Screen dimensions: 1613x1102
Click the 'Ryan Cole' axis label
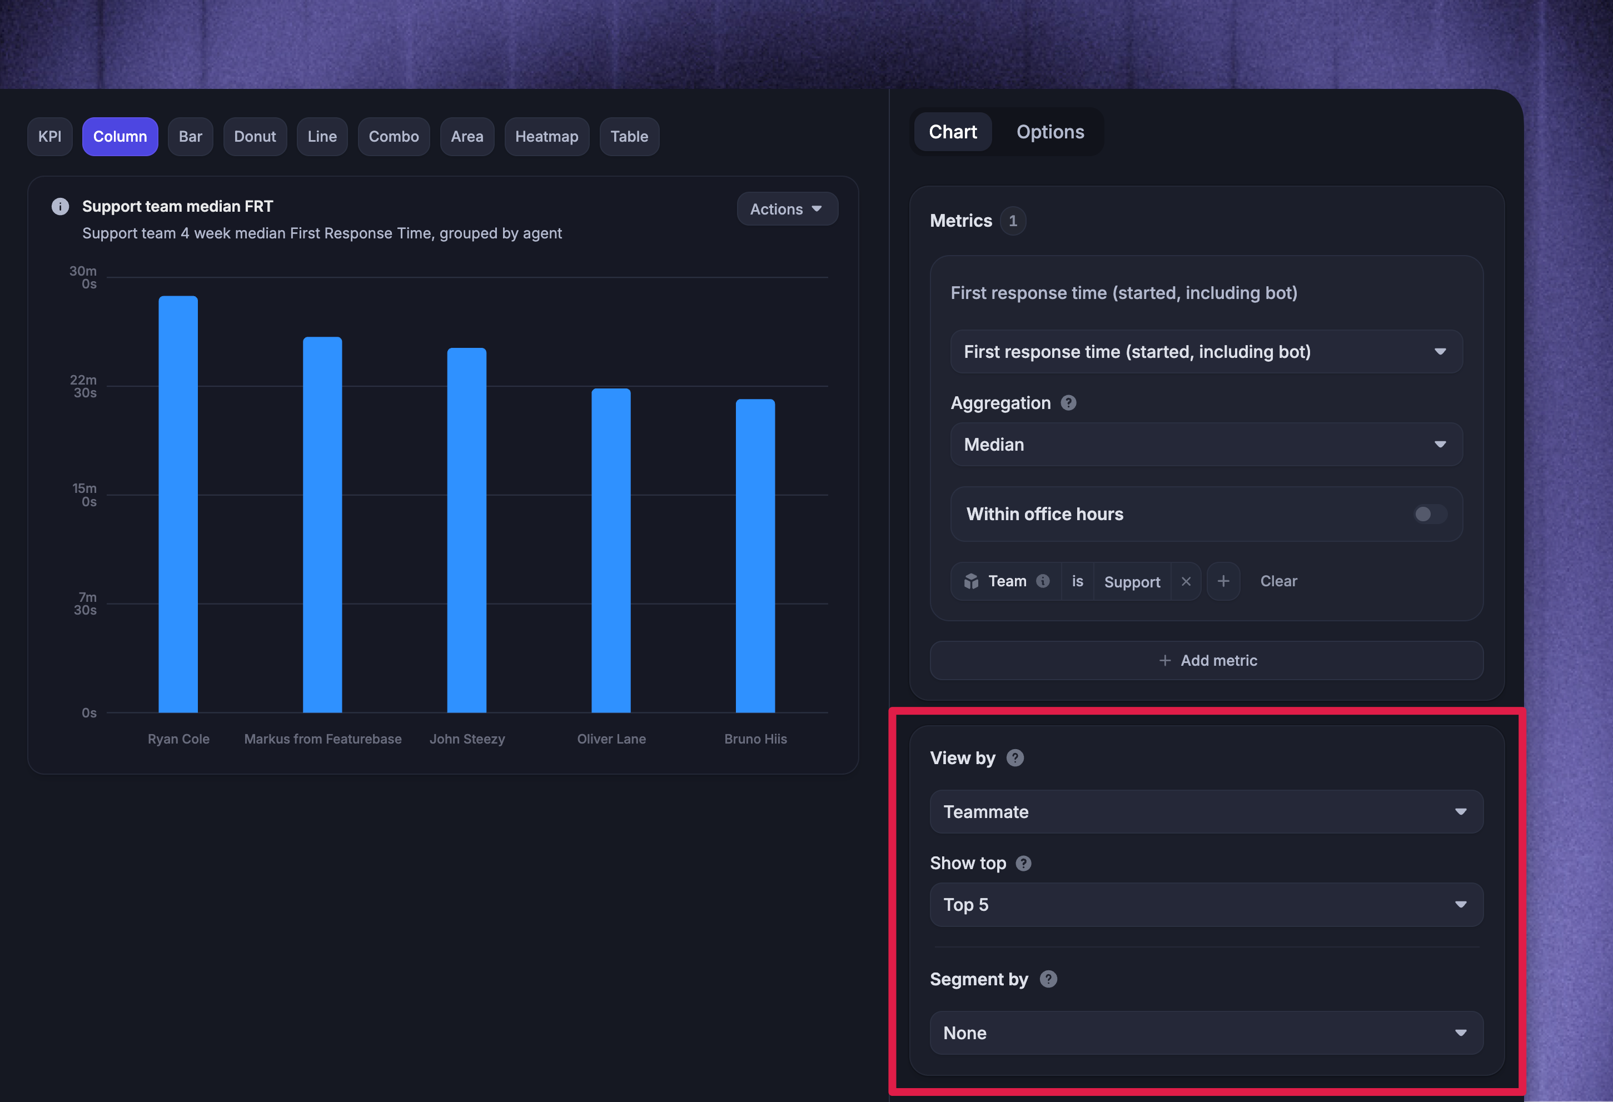[178, 739]
